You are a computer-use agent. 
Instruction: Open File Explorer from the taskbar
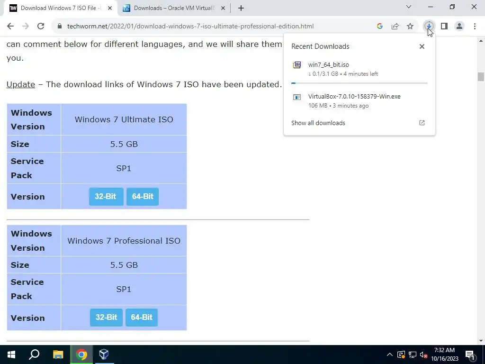coord(58,355)
